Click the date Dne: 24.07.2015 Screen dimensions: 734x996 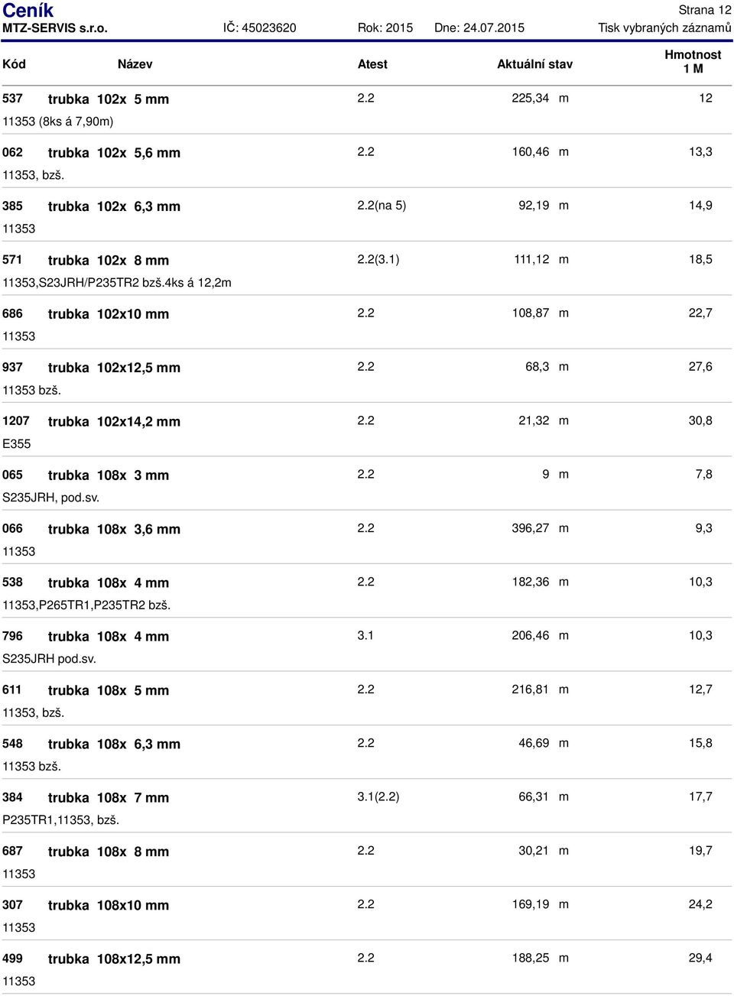(479, 28)
